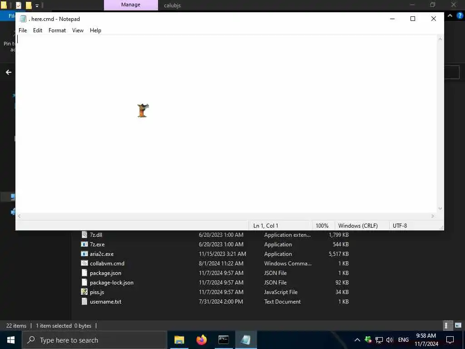Image resolution: width=465 pixels, height=349 pixels.
Task: Select the piss.js file icon
Action: click(x=84, y=292)
